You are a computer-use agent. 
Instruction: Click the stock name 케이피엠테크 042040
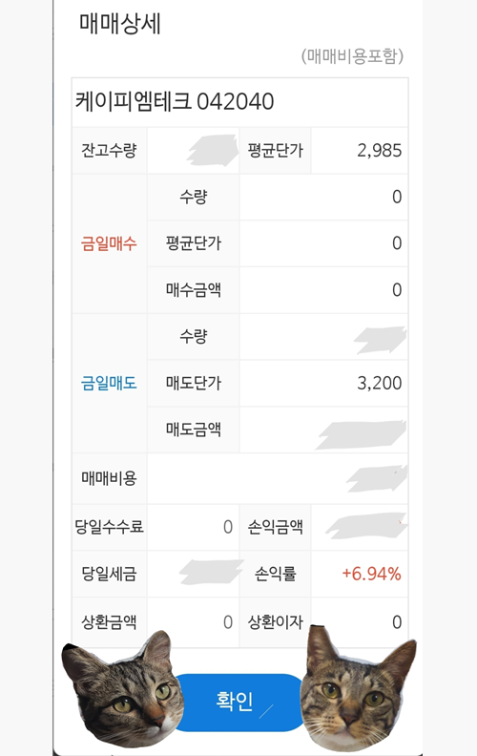click(x=175, y=102)
